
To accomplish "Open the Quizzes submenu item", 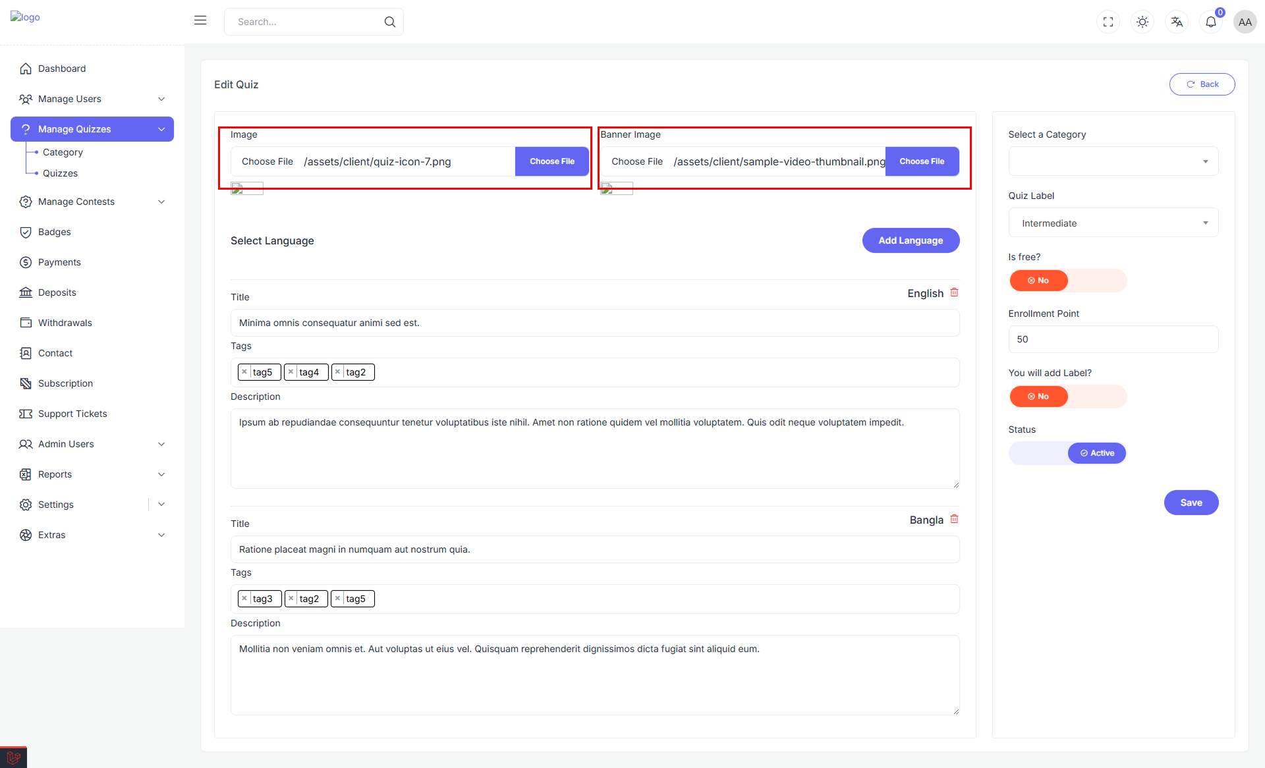I will coord(60,173).
